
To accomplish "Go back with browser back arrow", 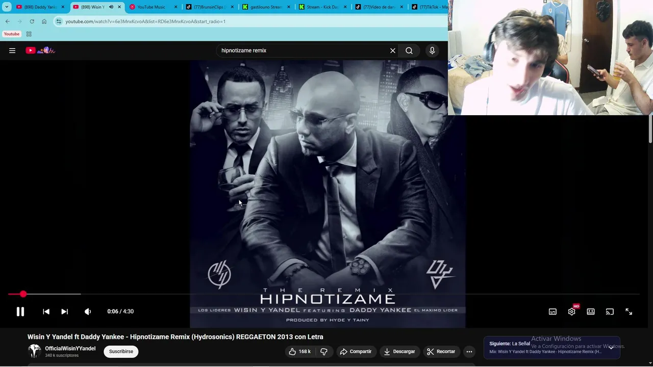I will point(7,21).
